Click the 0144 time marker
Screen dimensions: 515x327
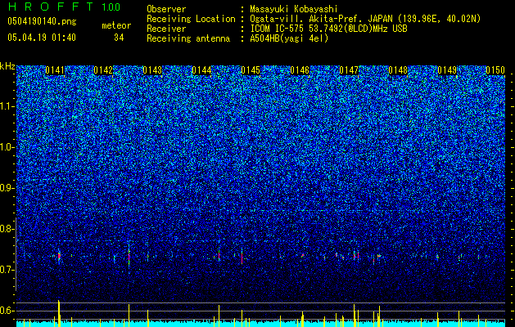201,70
